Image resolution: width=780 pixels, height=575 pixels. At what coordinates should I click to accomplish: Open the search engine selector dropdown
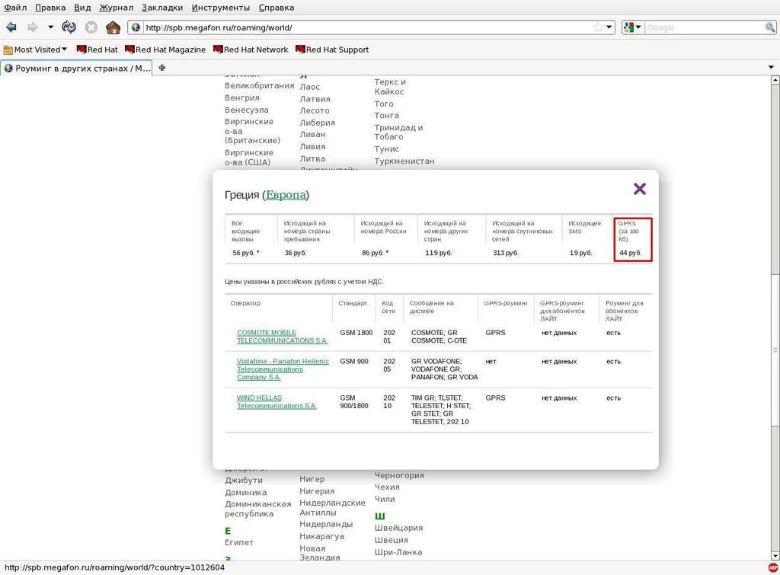point(632,27)
